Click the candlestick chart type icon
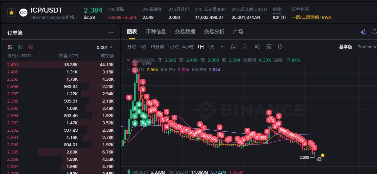This screenshot has height=174, width=377. point(257,47)
